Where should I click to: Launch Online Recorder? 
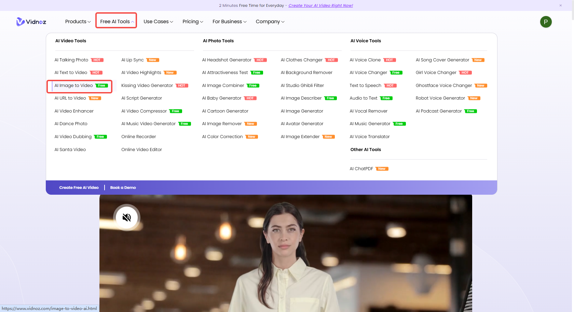click(x=138, y=137)
